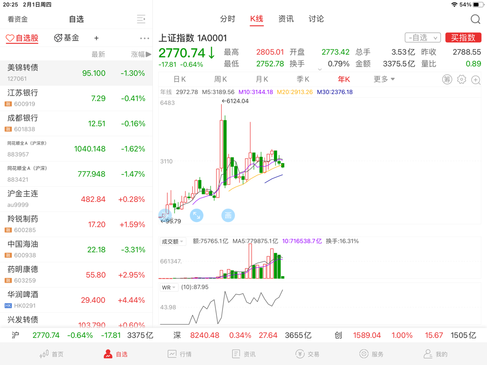Select the 日K period tab

[x=179, y=79]
